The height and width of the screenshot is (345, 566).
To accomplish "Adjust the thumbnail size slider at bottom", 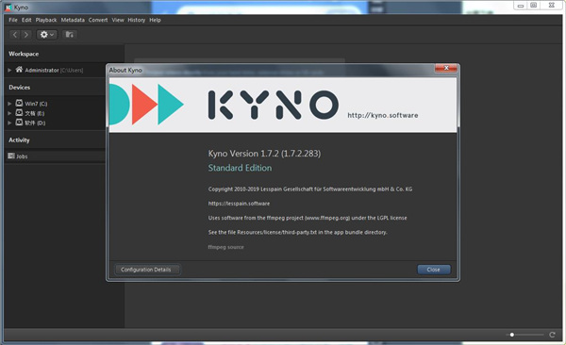I will click(512, 335).
